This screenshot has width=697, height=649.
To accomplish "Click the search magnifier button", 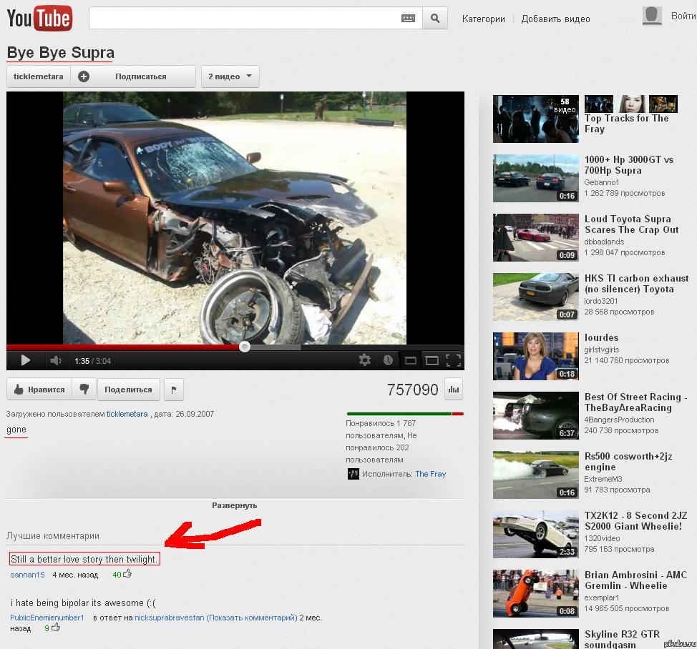I will 434,19.
